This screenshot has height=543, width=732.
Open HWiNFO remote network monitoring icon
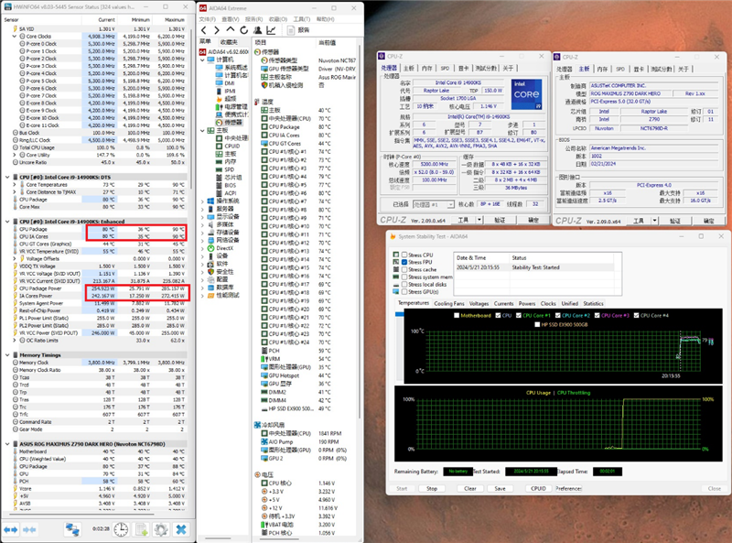click(x=72, y=529)
